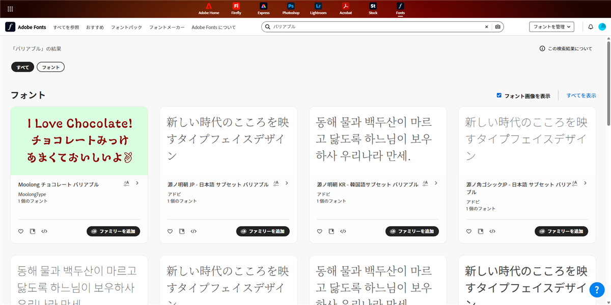
Task: Select the すべて filter pill
Action: click(22, 67)
